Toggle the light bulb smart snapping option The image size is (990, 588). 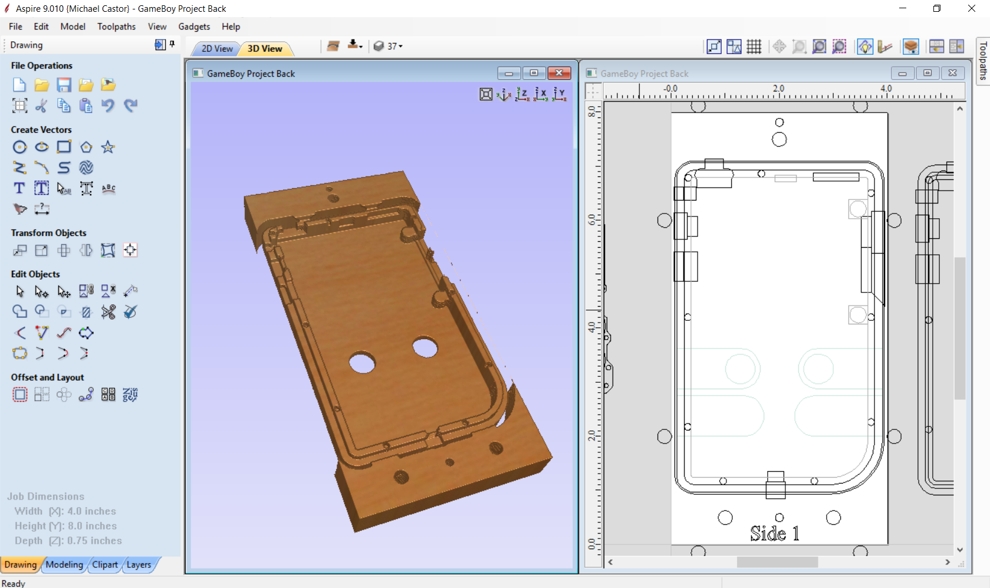click(x=865, y=47)
